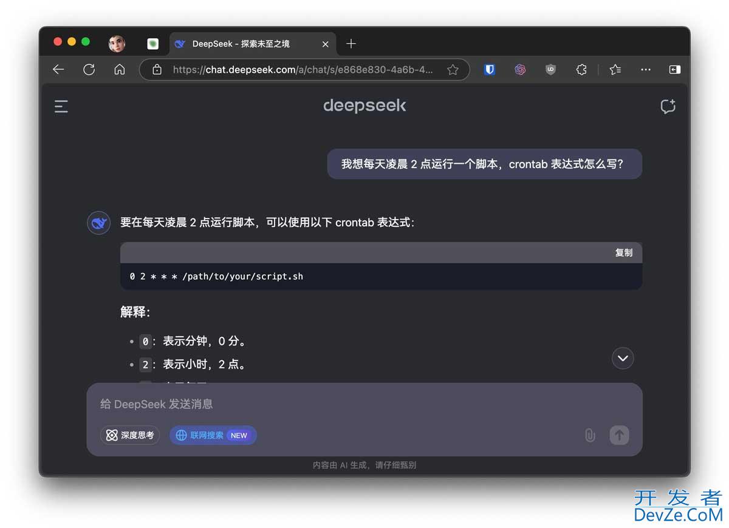Open the DeepSeek sidebar menu icon

tap(61, 107)
